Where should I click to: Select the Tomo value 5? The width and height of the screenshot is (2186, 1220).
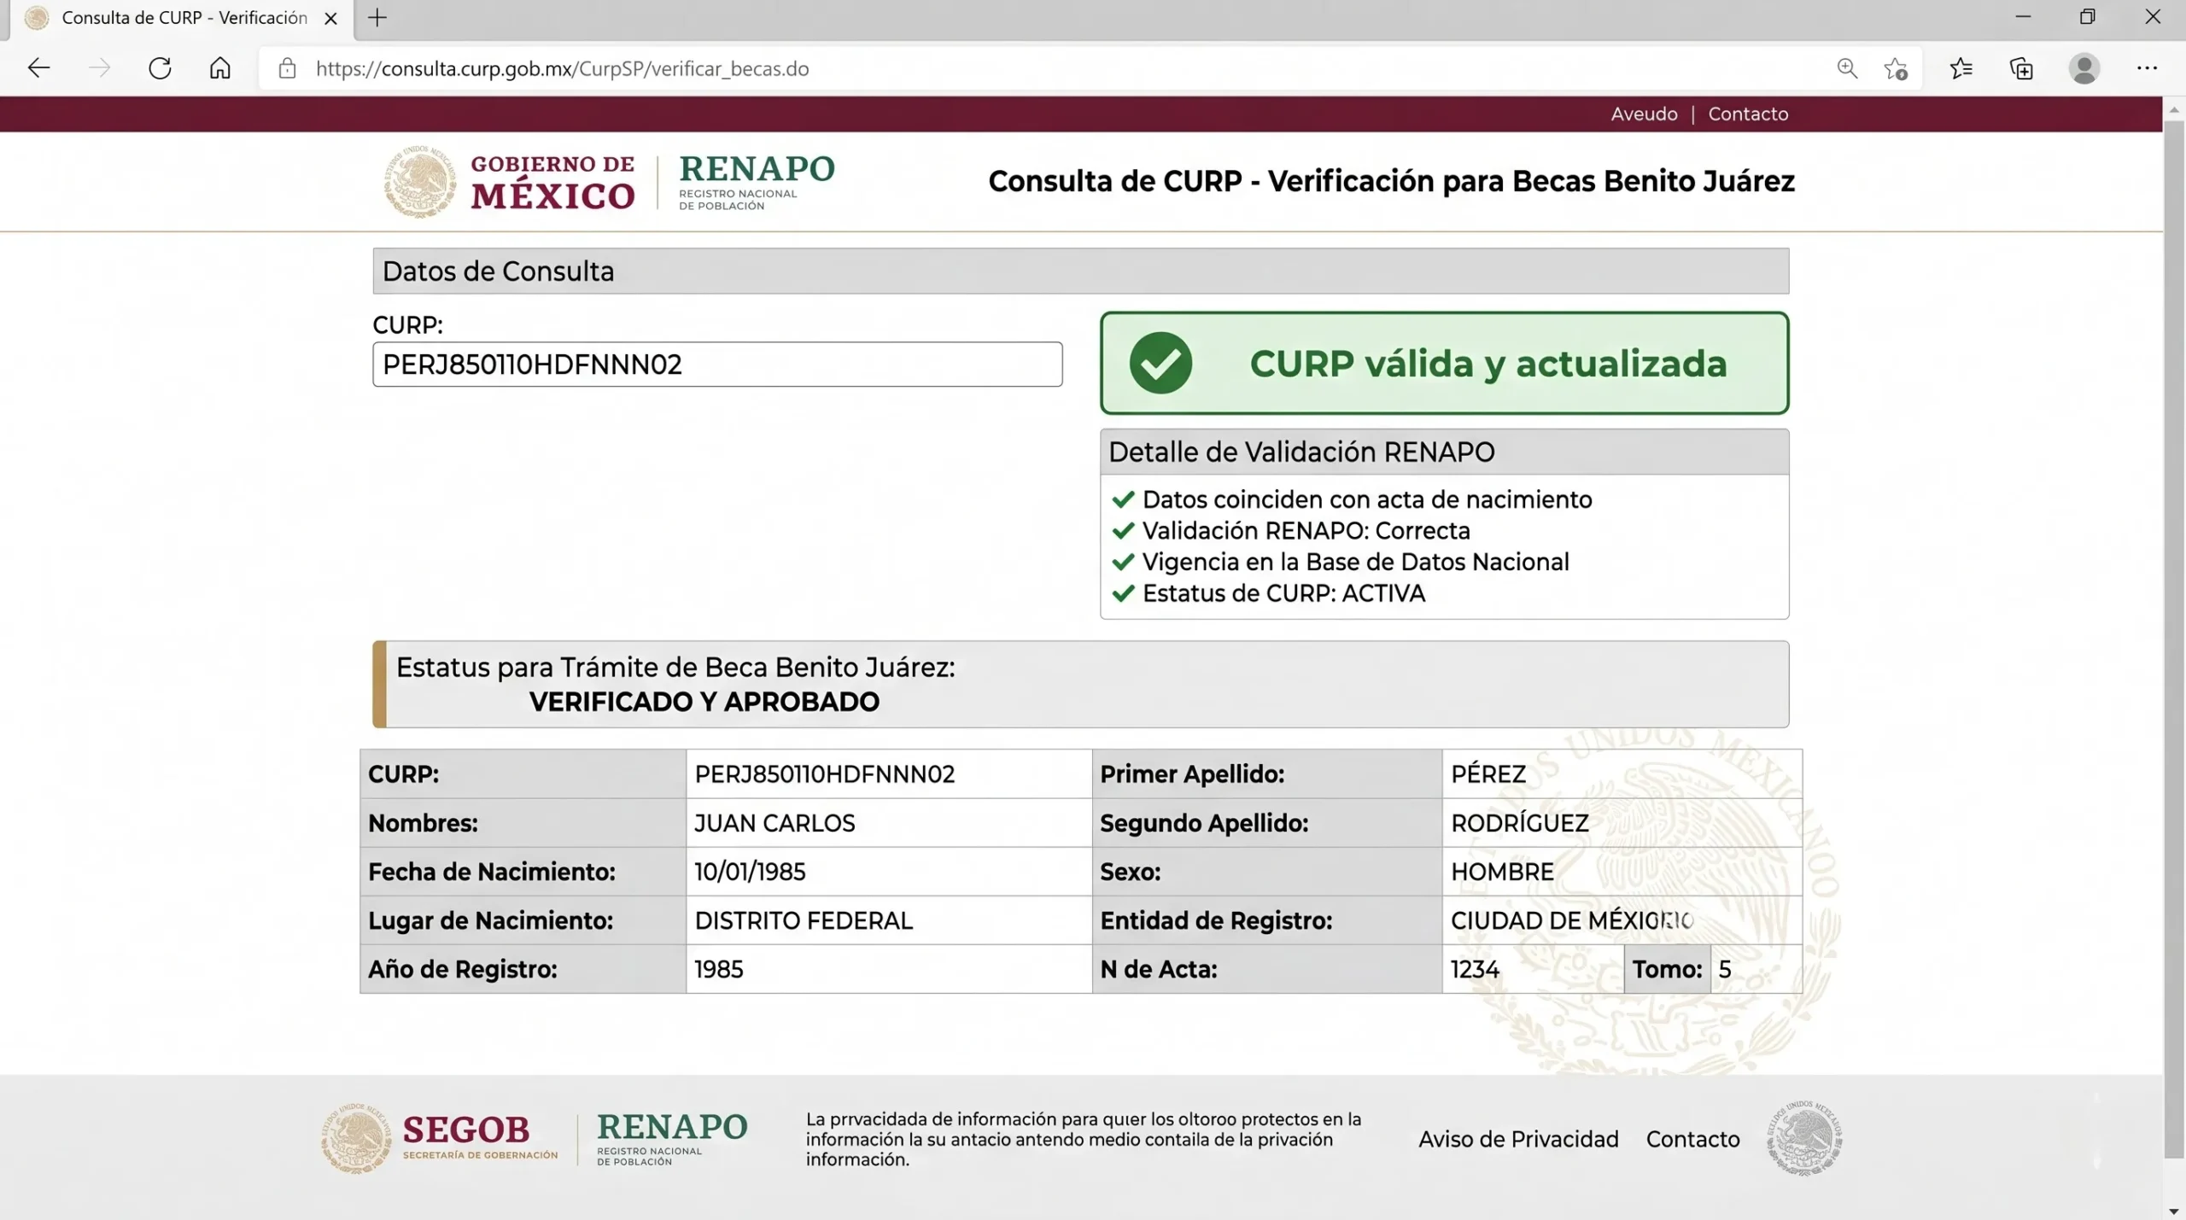1724,969
